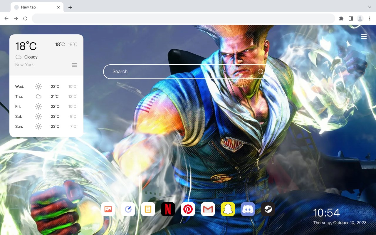This screenshot has height=235, width=376.
Task: Click the 21°C high for Thursday
Action: (55, 96)
